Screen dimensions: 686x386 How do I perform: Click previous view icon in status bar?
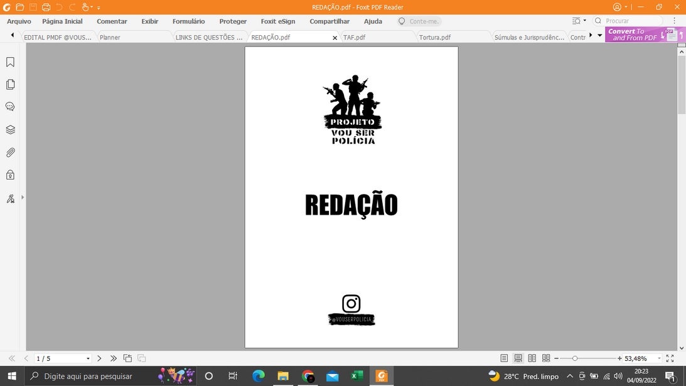click(128, 358)
